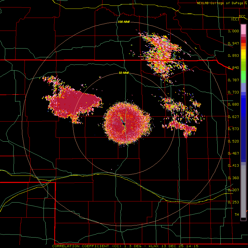Click the 14:15 timestamp in the caption
Viewport: 248px width, 248px height.
click(192, 246)
